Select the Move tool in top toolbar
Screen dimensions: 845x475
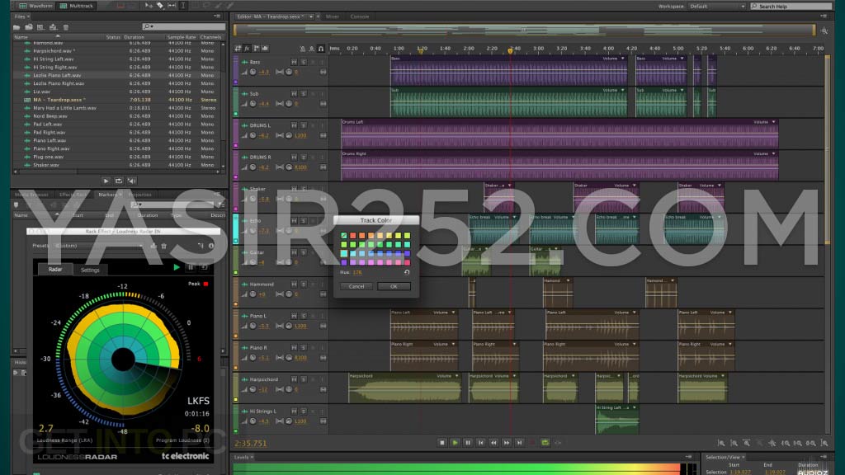coord(149,6)
